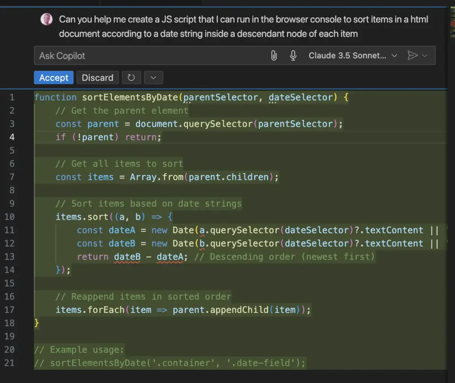The image size is (455, 383).
Task: Click the comment 'Reappend items in sorted order'
Action: point(144,296)
